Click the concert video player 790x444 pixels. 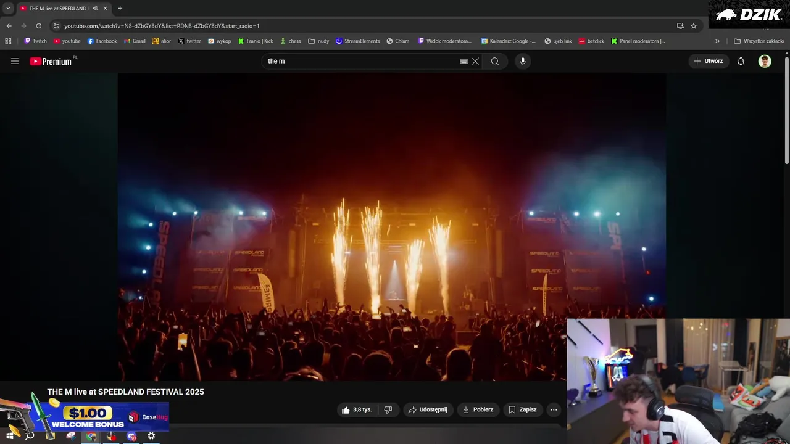(391, 227)
